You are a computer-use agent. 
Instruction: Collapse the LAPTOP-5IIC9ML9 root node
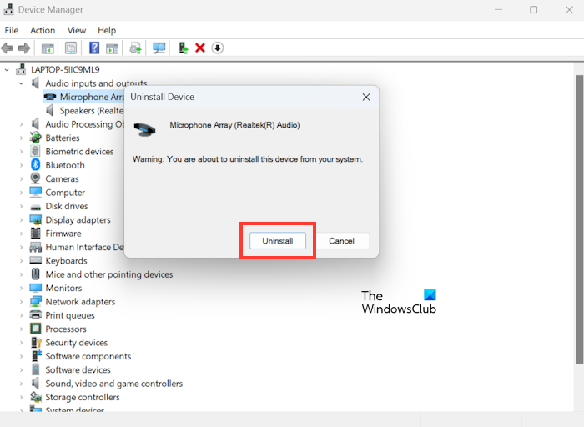[x=7, y=69]
